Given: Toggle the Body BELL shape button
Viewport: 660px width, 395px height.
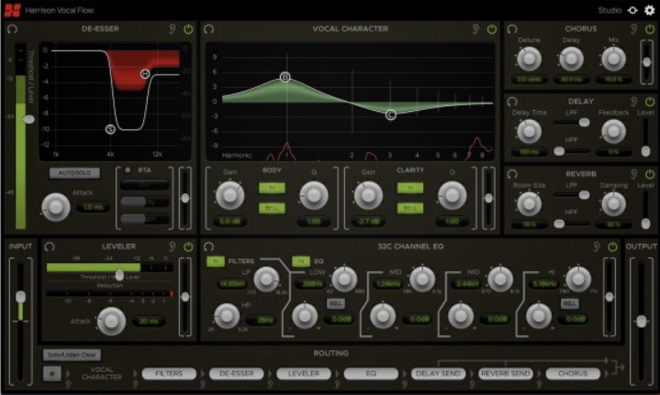Looking at the screenshot, I should click(272, 208).
